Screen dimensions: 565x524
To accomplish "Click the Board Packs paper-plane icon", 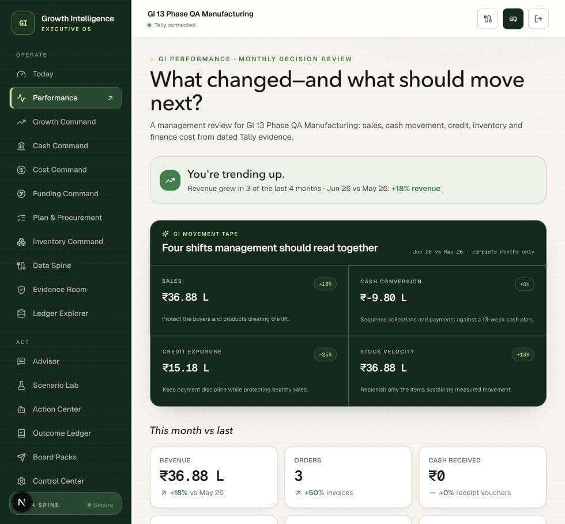I will 21,457.
